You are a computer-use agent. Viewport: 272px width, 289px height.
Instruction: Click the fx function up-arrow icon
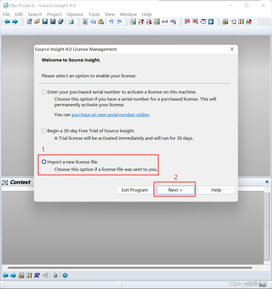pos(249,22)
